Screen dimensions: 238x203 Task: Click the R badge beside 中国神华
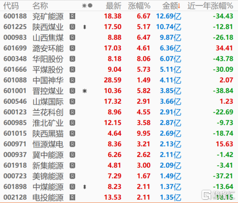72,80
